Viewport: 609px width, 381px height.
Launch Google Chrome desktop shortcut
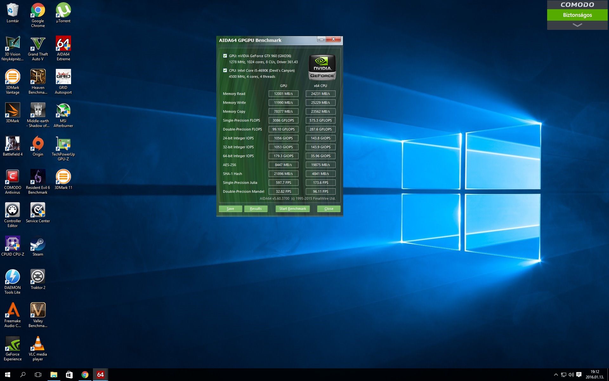coord(38,15)
